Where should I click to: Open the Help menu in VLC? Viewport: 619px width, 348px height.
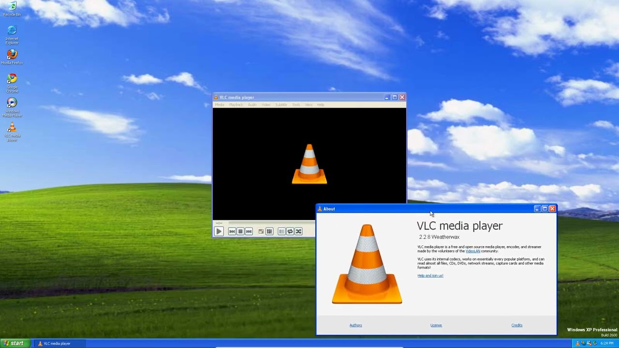point(321,105)
